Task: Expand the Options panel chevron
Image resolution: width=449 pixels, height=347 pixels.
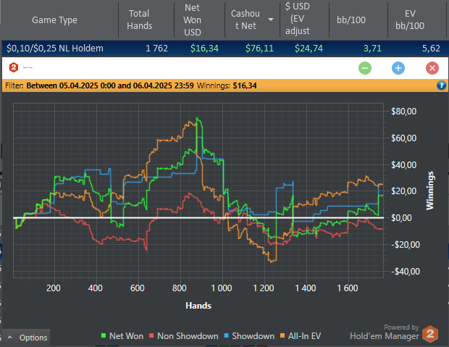Action: coord(10,338)
